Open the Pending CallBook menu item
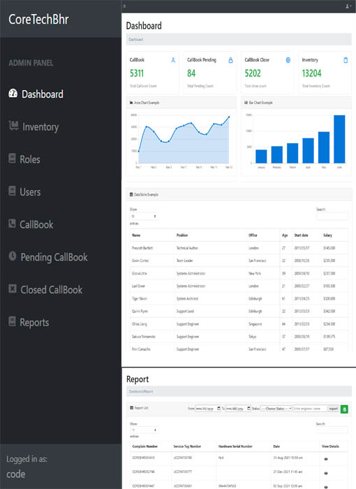Screen dimensions: 356x489 [54, 257]
